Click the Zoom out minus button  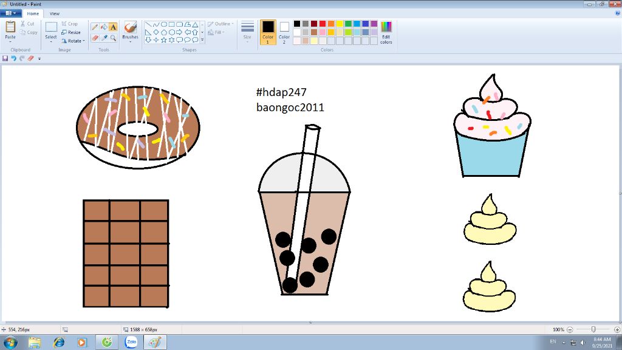point(570,329)
